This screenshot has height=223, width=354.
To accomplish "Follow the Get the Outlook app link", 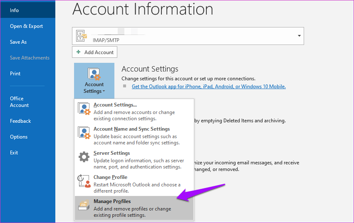I will 208,87.
